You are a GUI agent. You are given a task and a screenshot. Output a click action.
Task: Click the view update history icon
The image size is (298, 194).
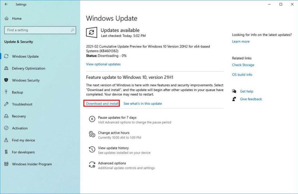tap(92, 149)
